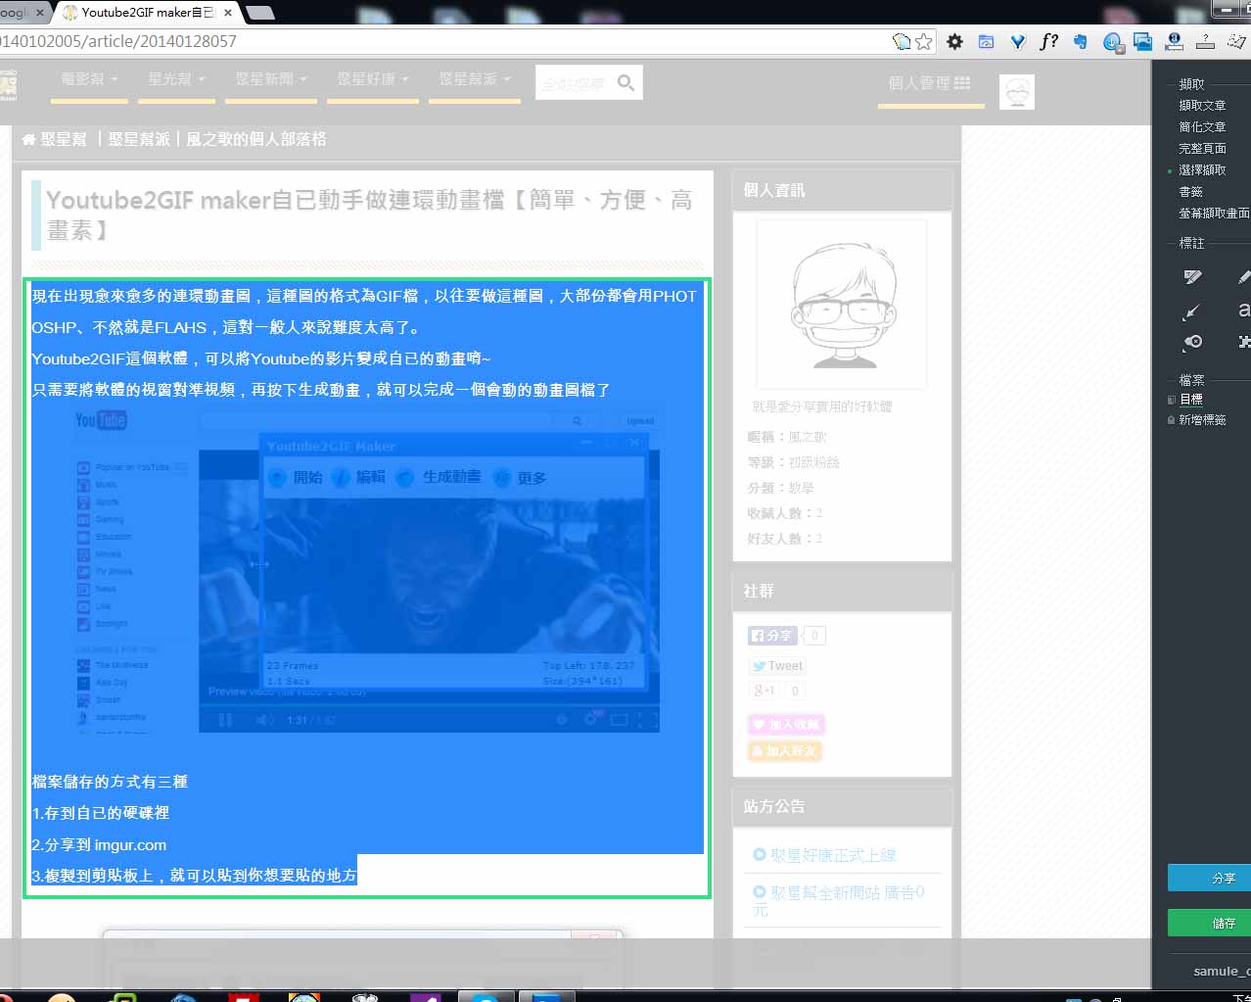Image resolution: width=1251 pixels, height=1002 pixels.
Task: Choose 完整頁面 clip mode
Action: pyautogui.click(x=1202, y=149)
